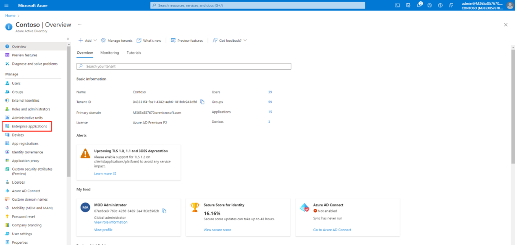
Task: Open Diagnose and solve problems
Action: tap(35, 64)
